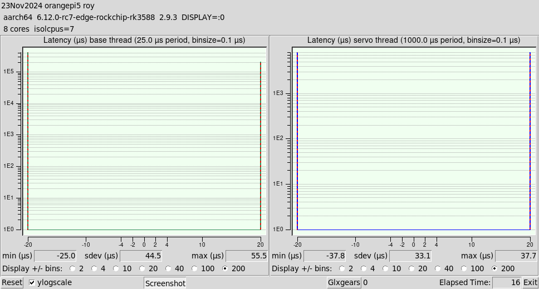Select 2 bins for servo thread display
The image size is (539, 289).
[342, 268]
